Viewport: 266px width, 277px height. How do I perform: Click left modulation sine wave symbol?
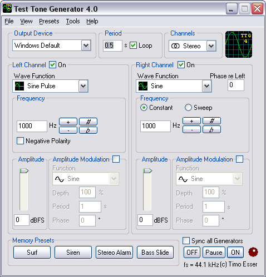[x=60, y=179]
